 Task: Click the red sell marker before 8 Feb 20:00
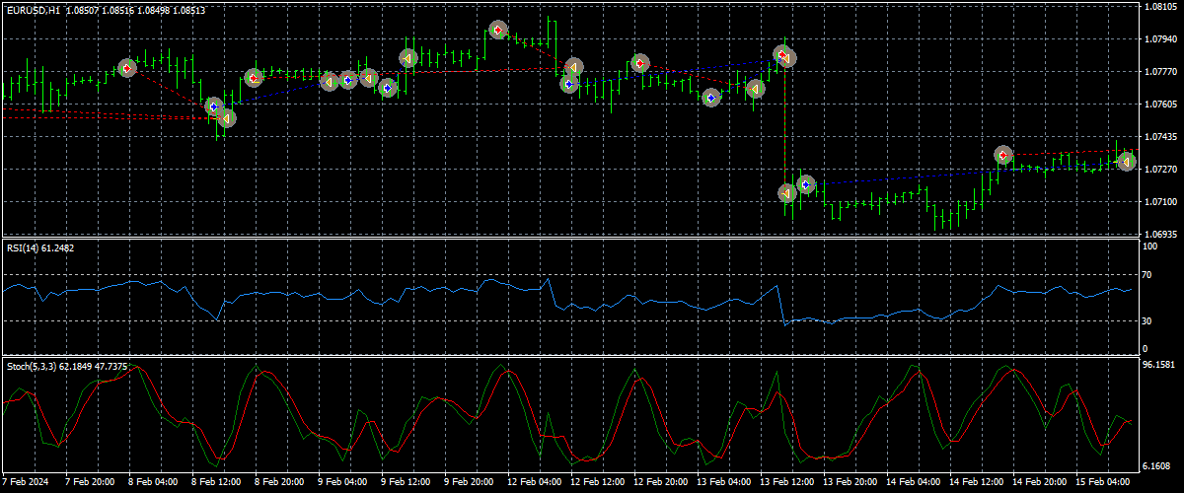[253, 78]
